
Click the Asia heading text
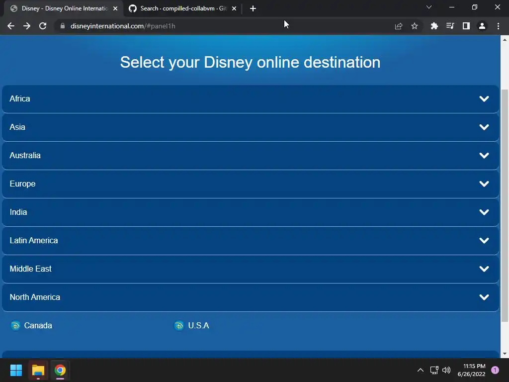coord(17,127)
